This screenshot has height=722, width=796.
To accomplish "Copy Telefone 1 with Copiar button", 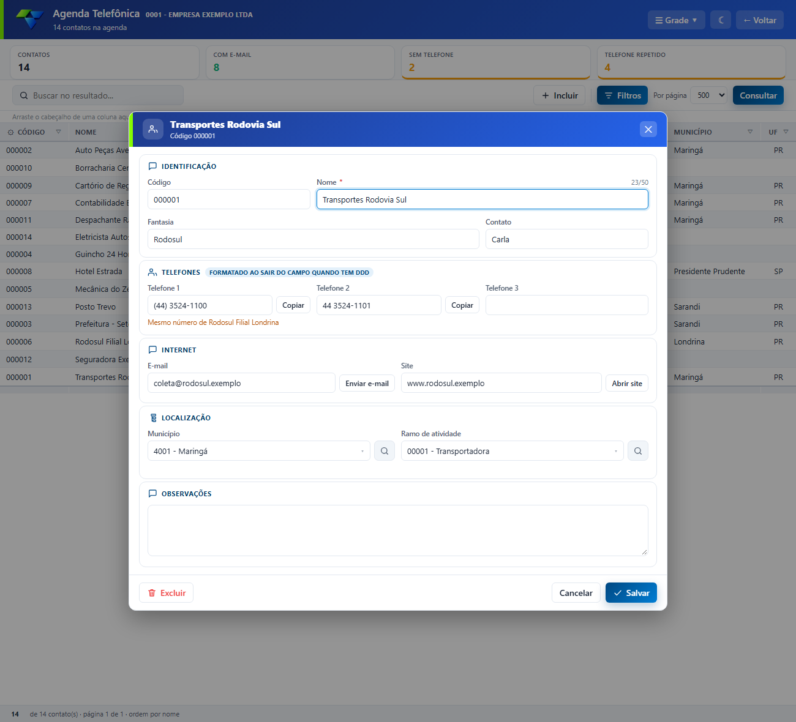I will point(293,305).
